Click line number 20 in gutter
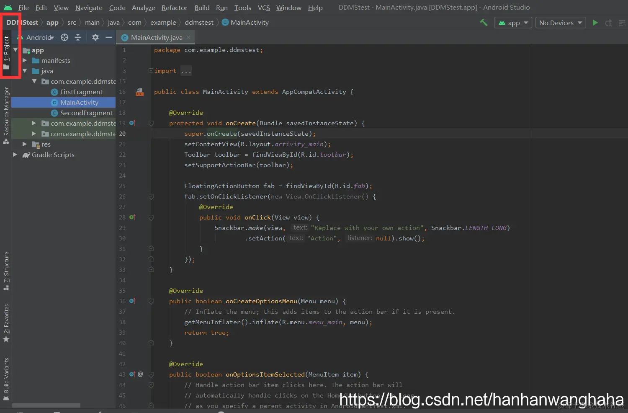This screenshot has width=628, height=413. pos(122,134)
